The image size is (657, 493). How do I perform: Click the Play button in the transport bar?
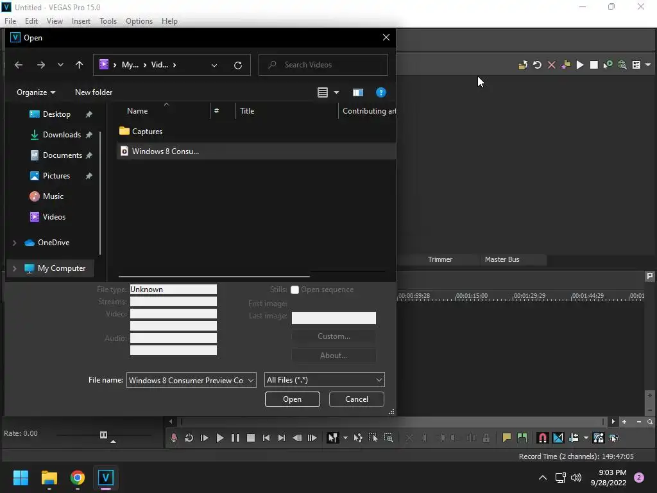tap(220, 438)
